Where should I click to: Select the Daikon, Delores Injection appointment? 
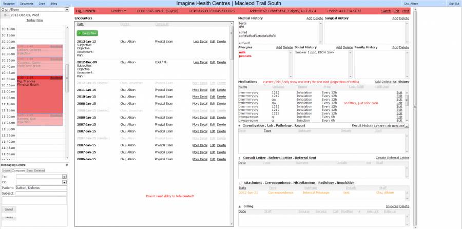click(x=40, y=51)
